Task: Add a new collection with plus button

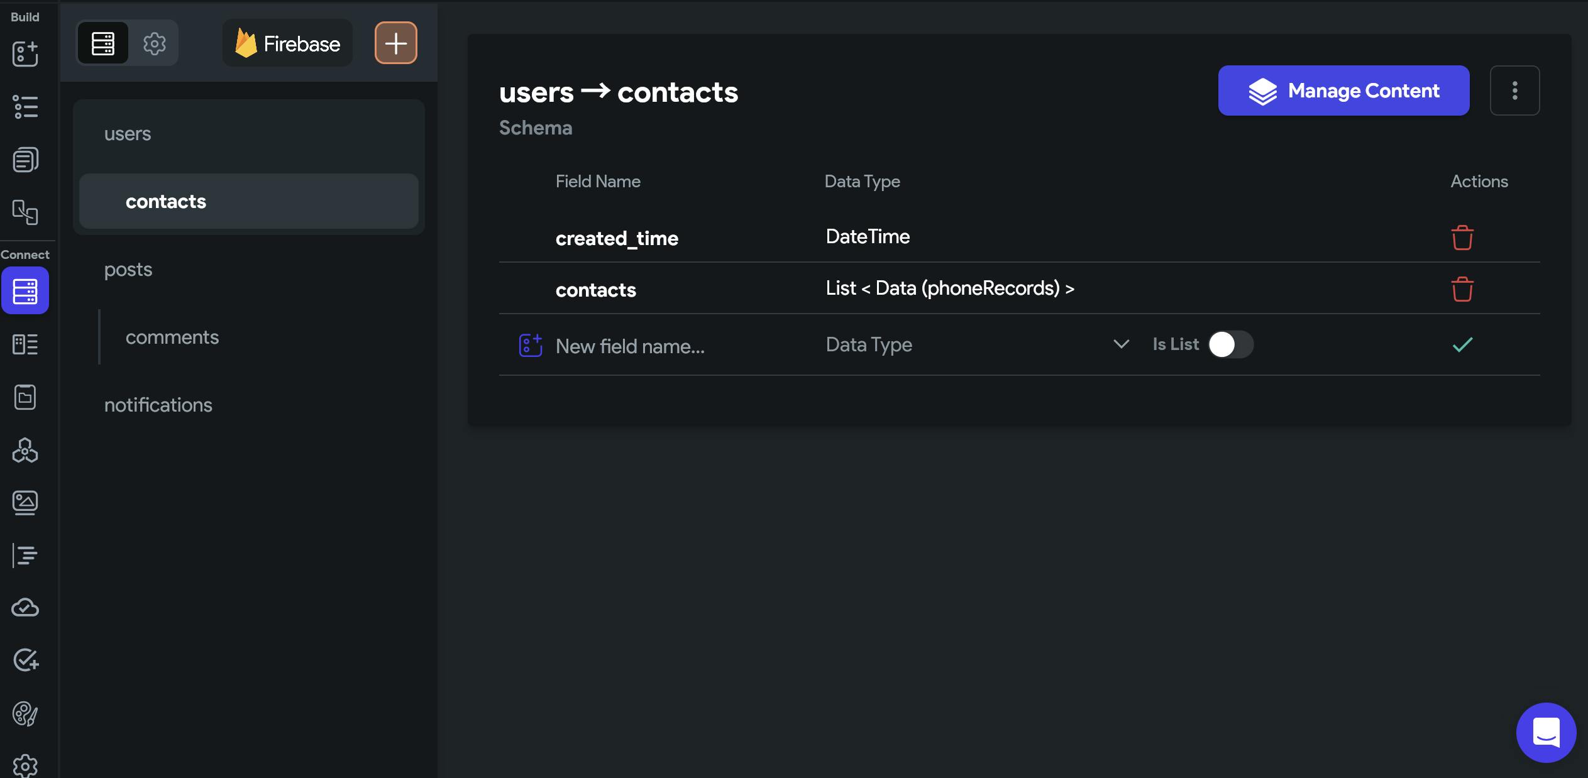Action: [395, 43]
